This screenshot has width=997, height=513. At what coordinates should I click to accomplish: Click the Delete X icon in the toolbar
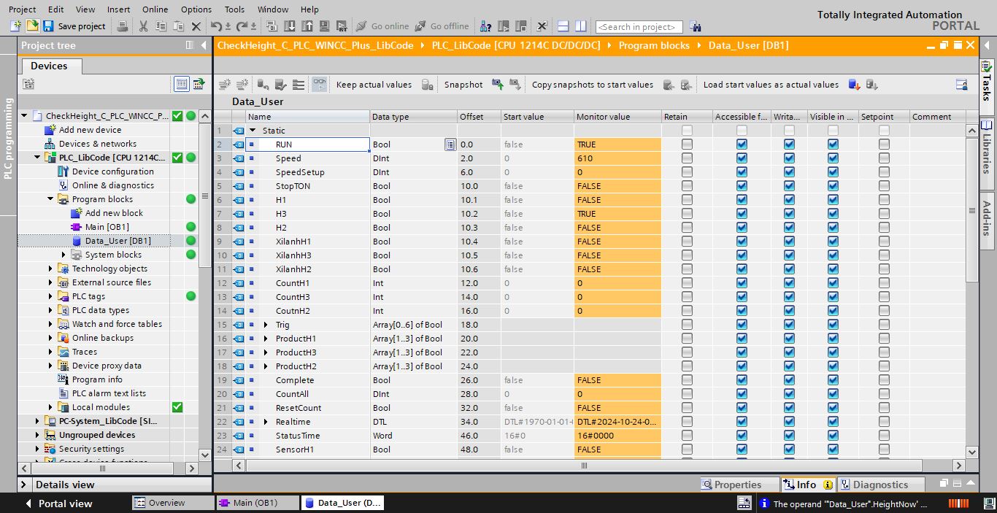click(x=196, y=26)
